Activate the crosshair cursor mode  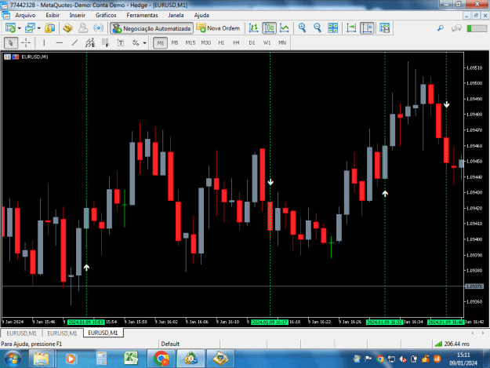coord(26,43)
